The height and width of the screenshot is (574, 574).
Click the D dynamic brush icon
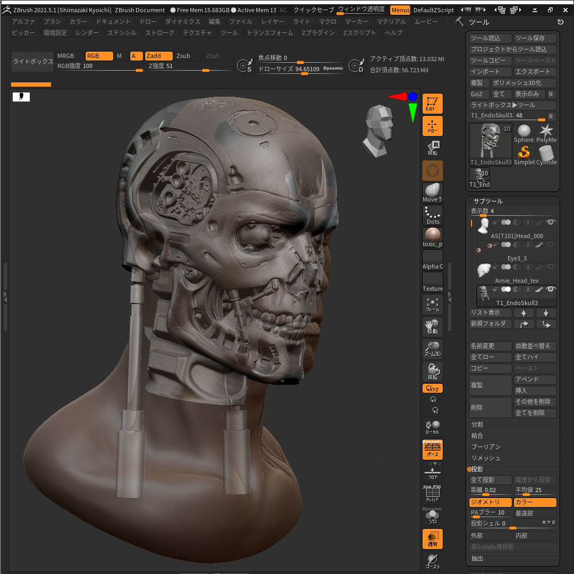click(x=356, y=65)
